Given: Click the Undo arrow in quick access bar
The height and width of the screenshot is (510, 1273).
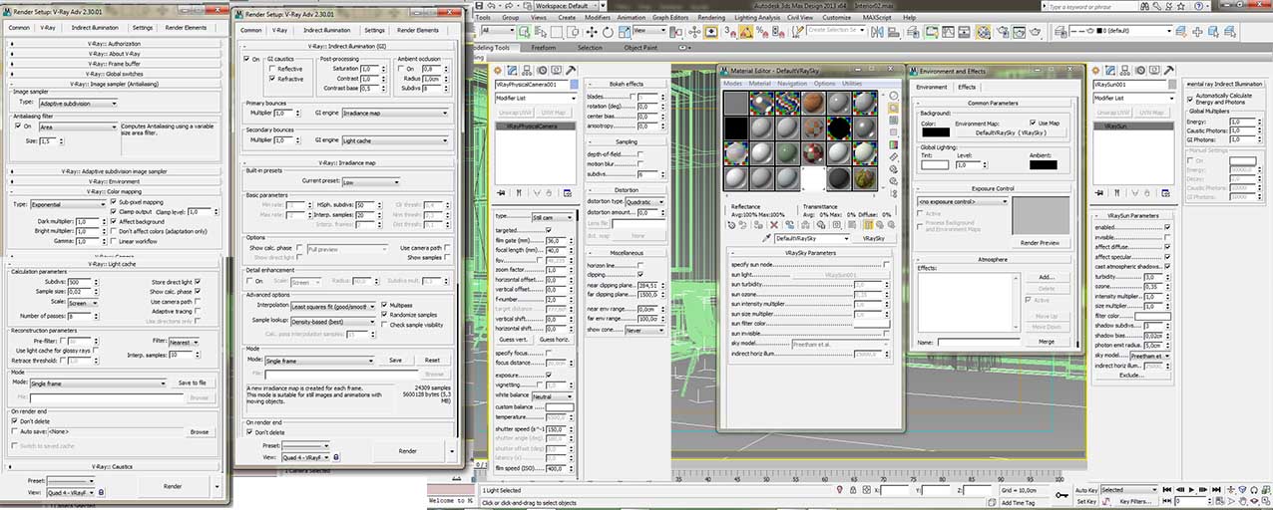Looking at the screenshot, I should (x=492, y=5).
